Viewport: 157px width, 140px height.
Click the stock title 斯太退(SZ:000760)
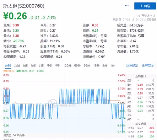tap(24, 6)
